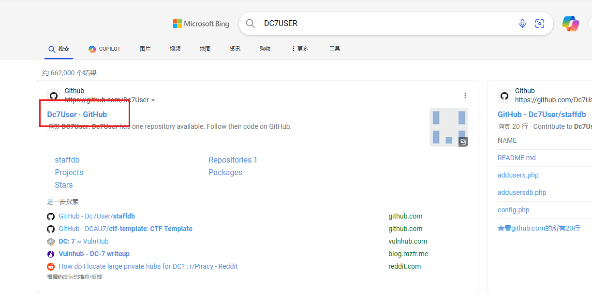Open GitHub - Dc7User/staffdb explore link
Screen dimensions: 592x301
click(x=97, y=216)
